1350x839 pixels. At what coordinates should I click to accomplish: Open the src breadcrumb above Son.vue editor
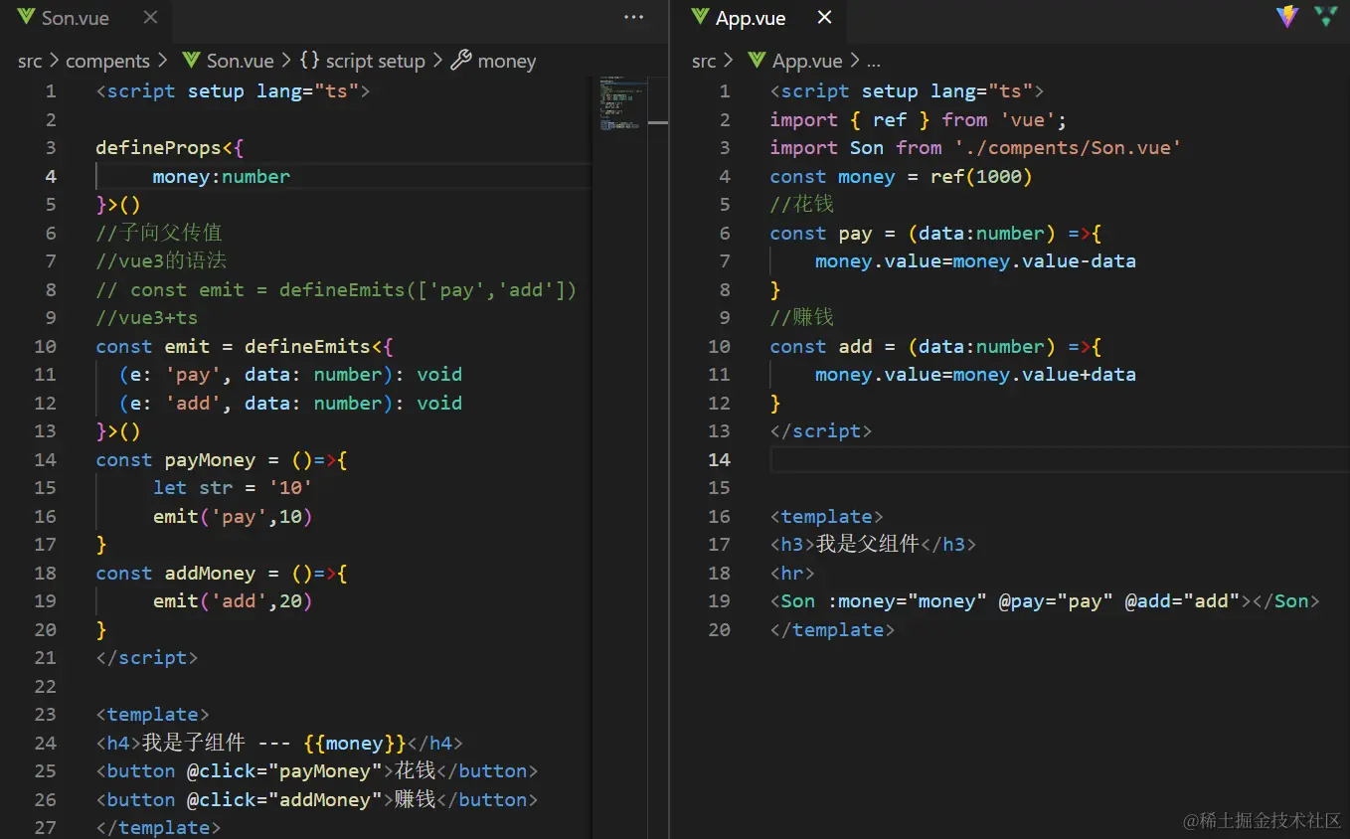(30, 61)
